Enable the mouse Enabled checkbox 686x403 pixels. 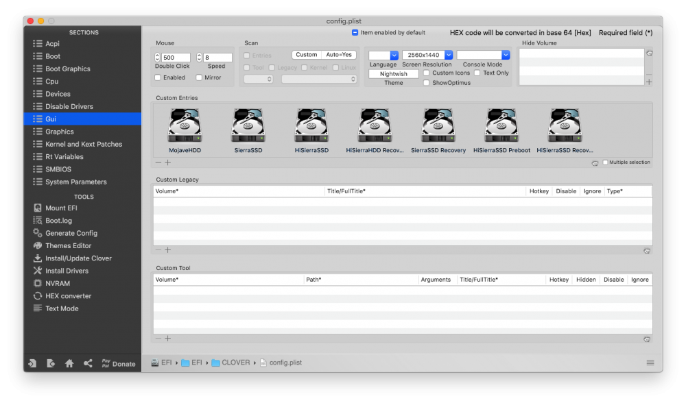(158, 77)
